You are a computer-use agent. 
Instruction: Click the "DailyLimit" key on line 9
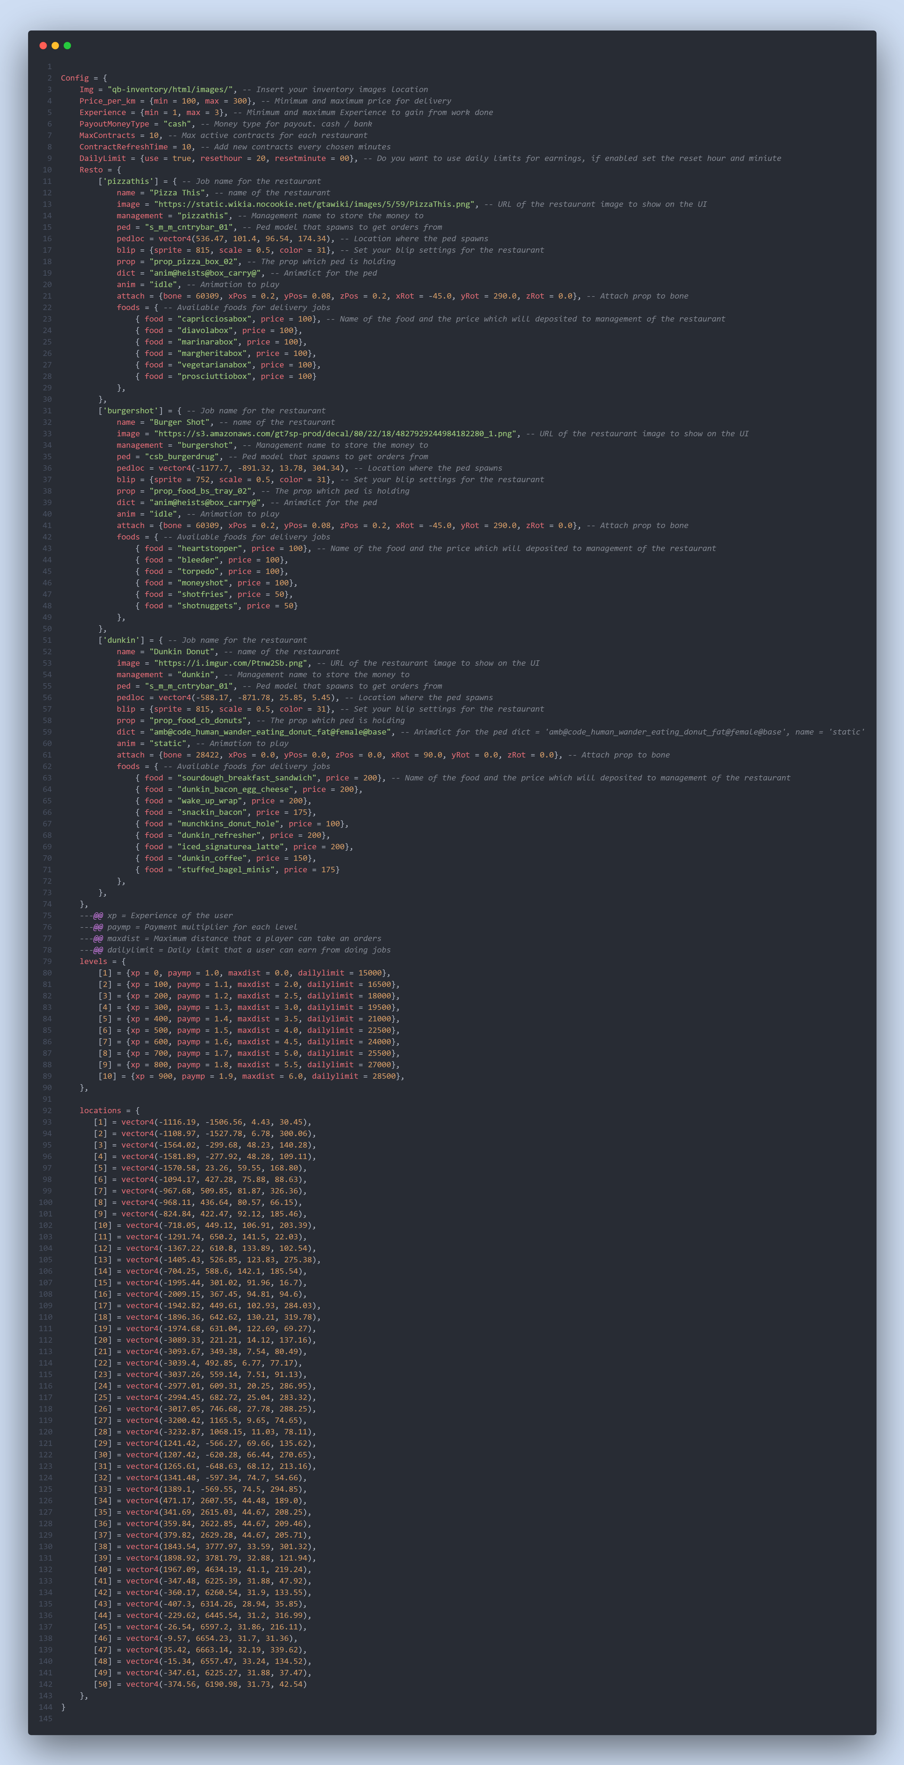click(x=102, y=158)
